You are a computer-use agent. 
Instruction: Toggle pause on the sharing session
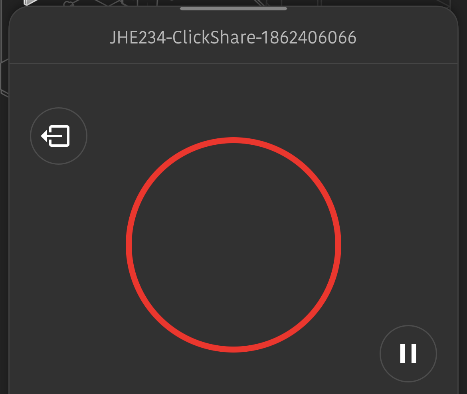pyautogui.click(x=408, y=354)
